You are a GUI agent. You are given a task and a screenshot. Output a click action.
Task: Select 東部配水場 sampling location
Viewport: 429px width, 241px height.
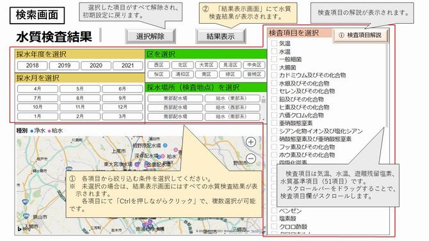175,98
